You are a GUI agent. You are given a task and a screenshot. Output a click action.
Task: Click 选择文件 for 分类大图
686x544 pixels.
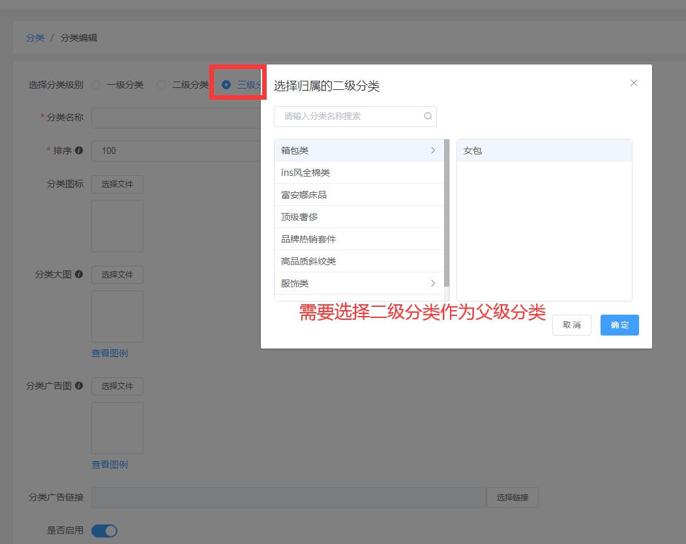click(117, 275)
